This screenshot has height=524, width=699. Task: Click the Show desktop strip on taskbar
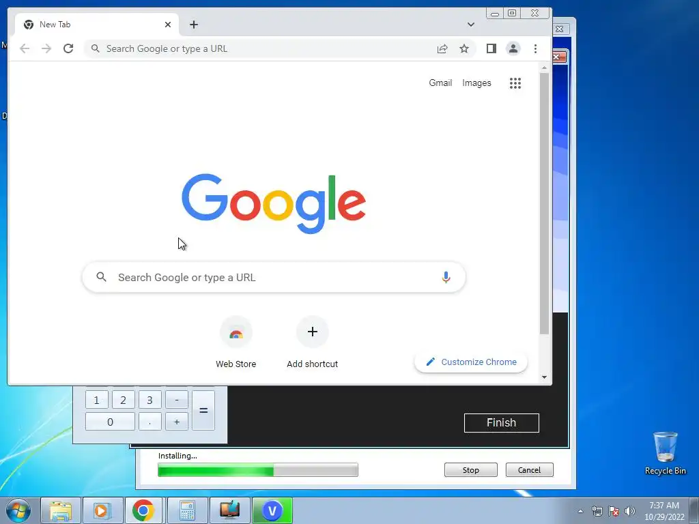pos(694,511)
